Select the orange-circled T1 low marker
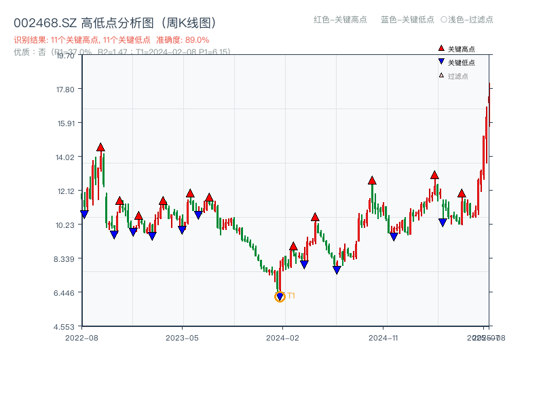The image size is (543, 407). [280, 296]
